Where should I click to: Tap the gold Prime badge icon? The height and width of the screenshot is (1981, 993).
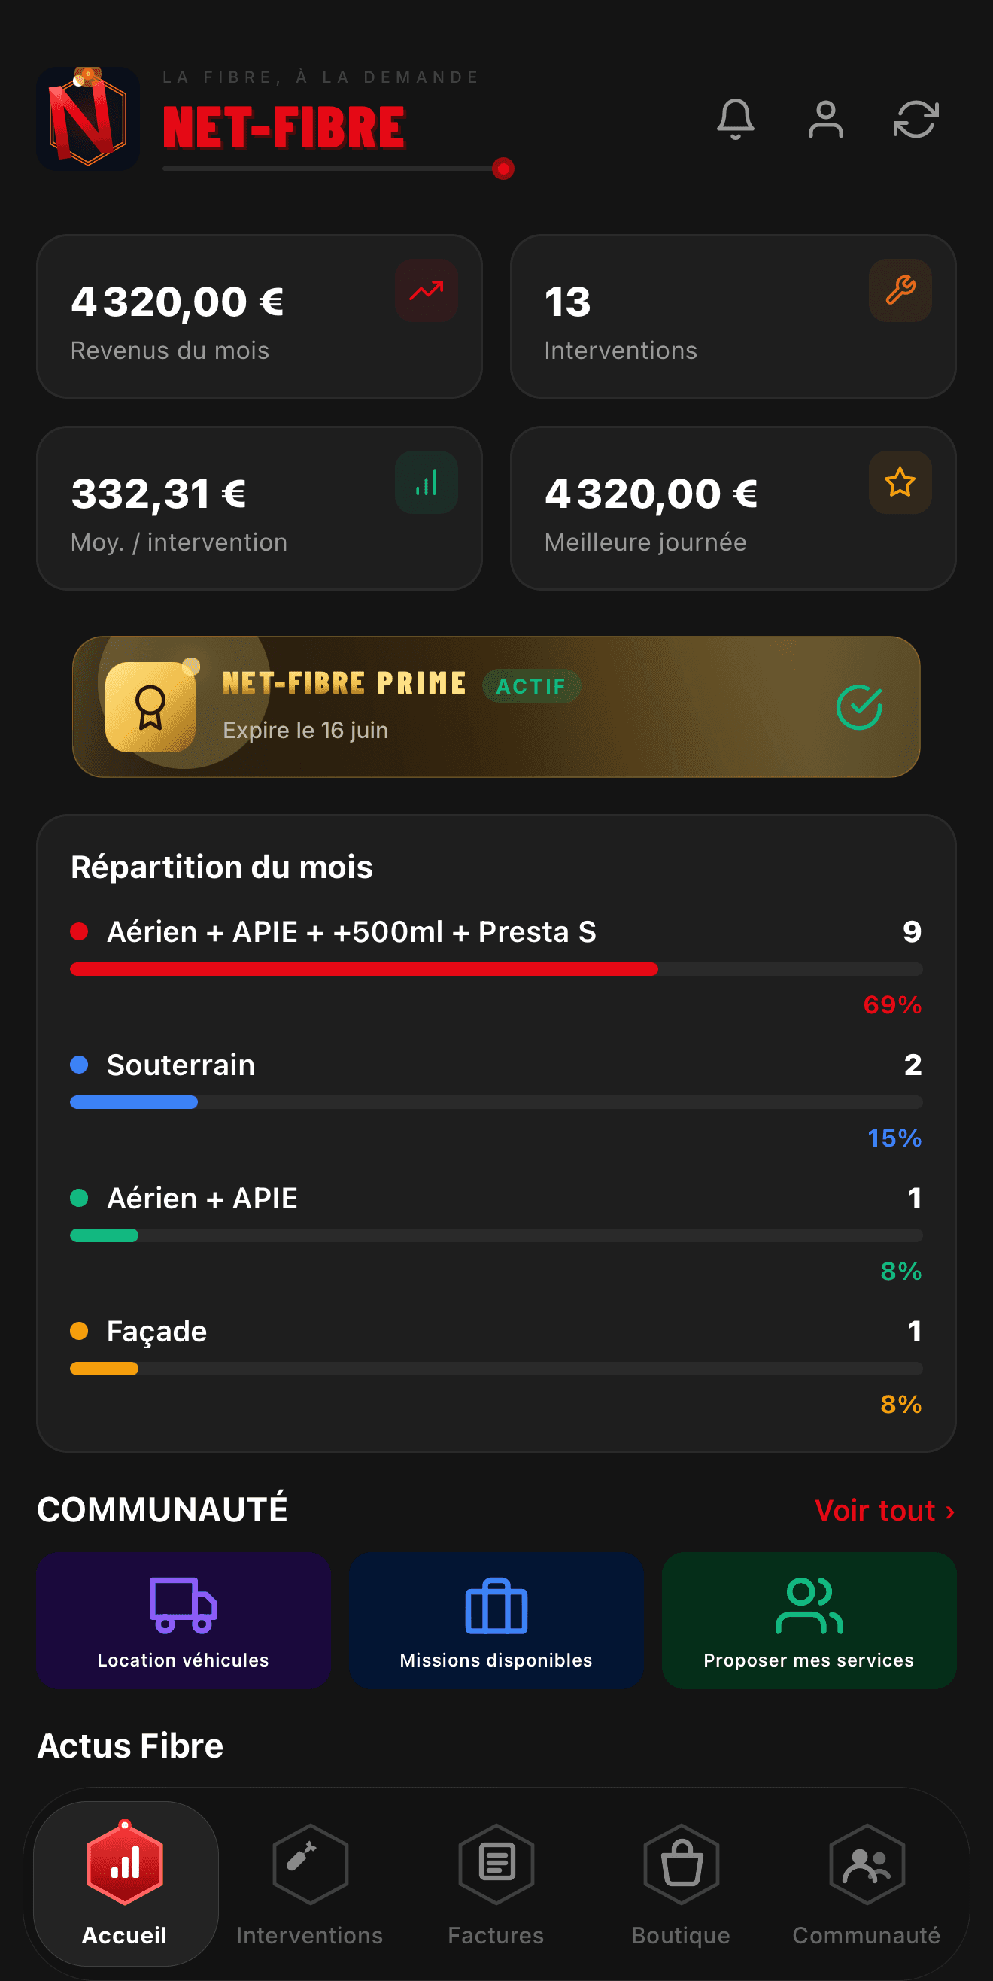(x=150, y=706)
